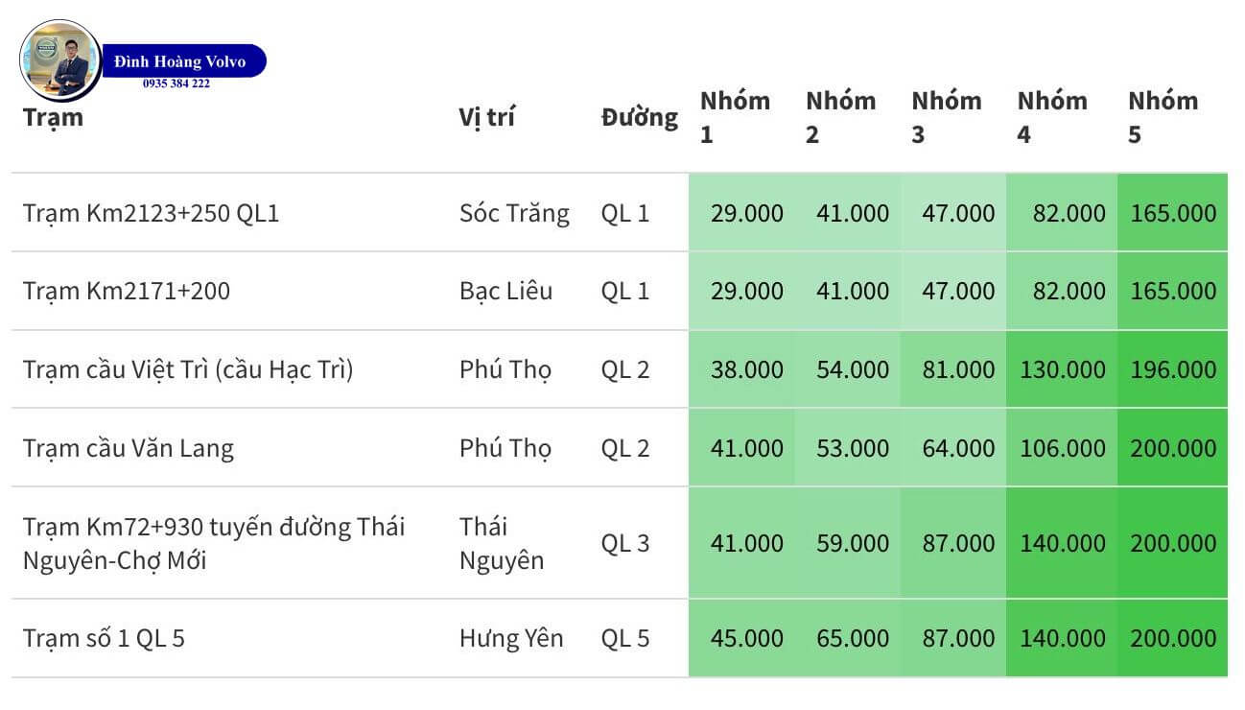This screenshot has width=1245, height=710.
Task: Click the 38.000 Nhóm 1 price cell
Action: coord(741,369)
